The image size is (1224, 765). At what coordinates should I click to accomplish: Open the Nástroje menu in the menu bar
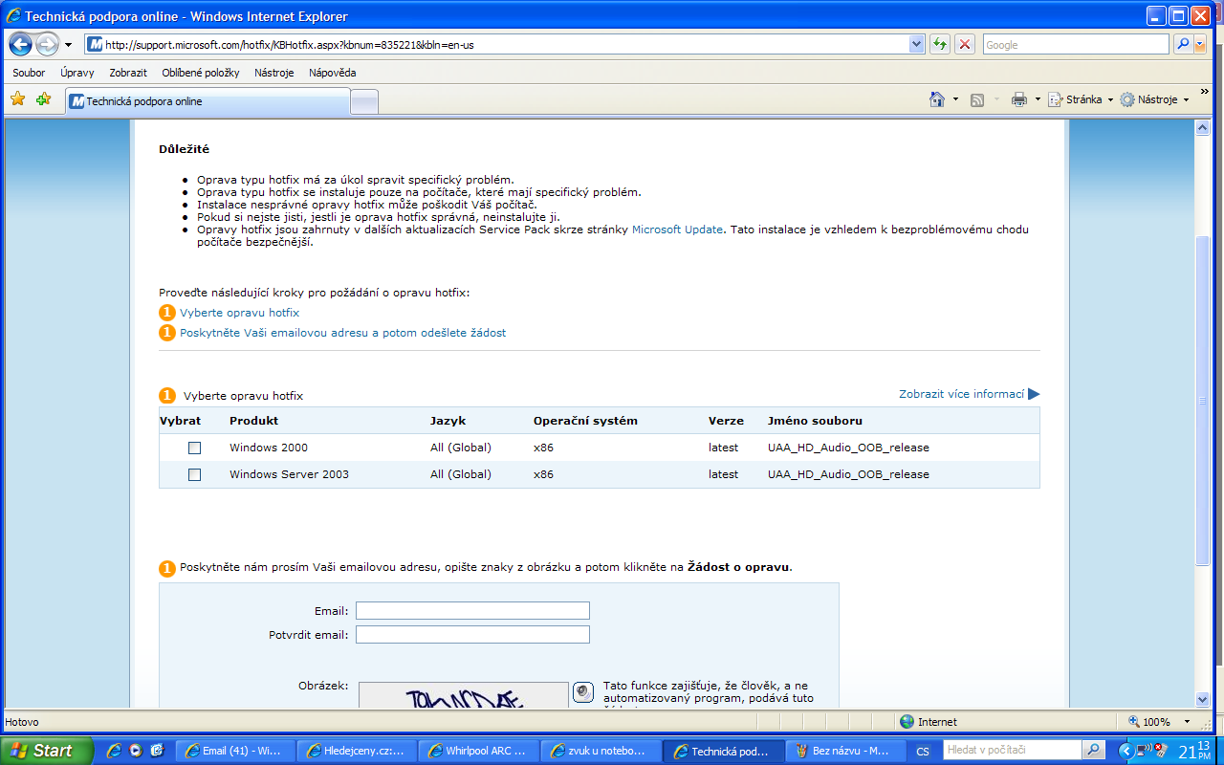(x=274, y=73)
